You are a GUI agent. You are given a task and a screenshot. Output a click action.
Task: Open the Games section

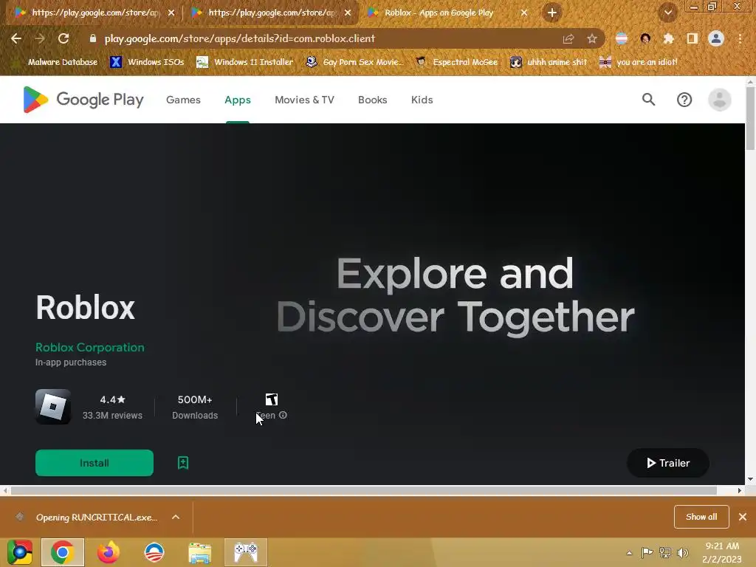point(183,100)
